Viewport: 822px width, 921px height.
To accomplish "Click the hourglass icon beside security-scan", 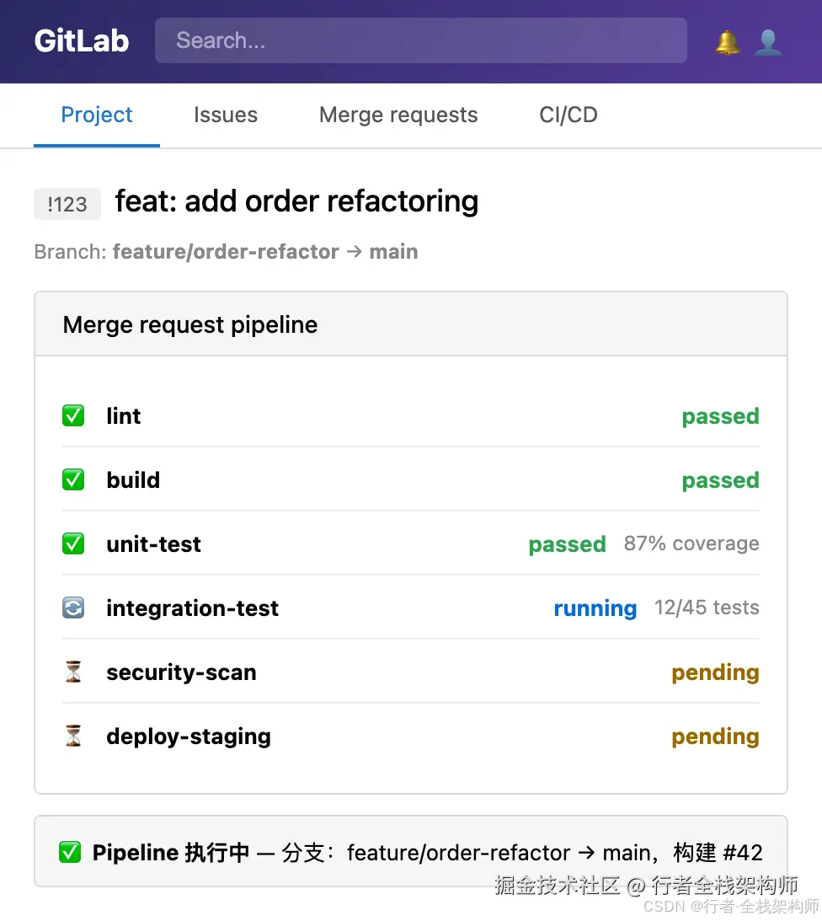I will (73, 672).
